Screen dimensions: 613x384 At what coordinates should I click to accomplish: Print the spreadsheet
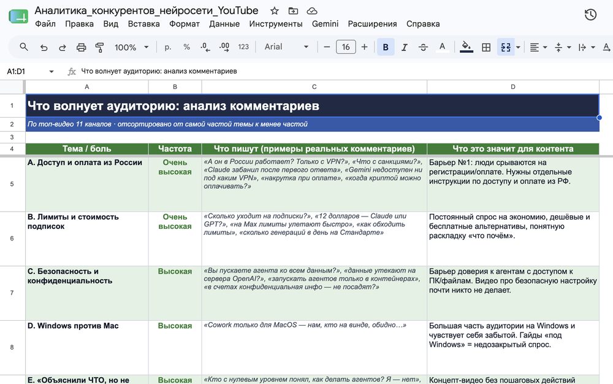pyautogui.click(x=82, y=47)
